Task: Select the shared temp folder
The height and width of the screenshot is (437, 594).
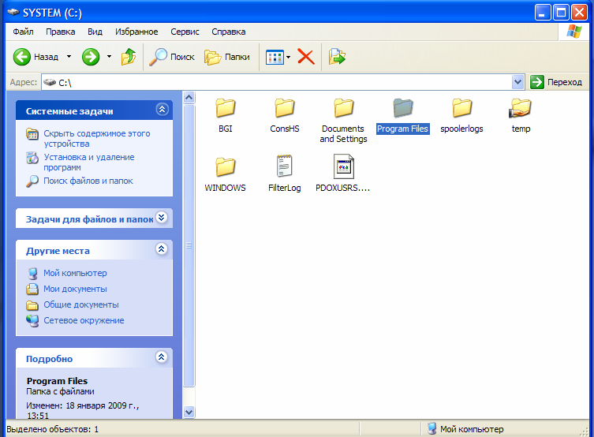Action: pos(521,115)
